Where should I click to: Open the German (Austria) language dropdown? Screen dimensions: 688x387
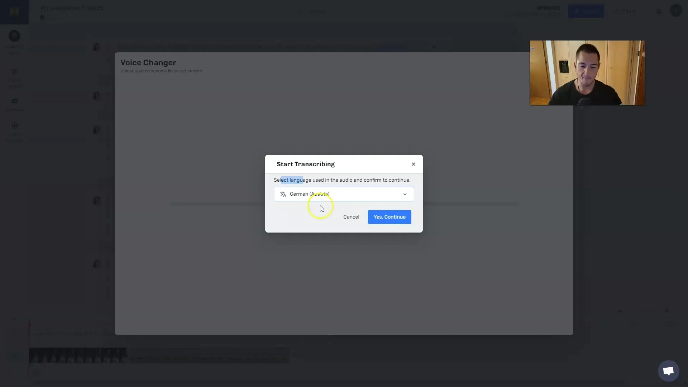coord(344,194)
